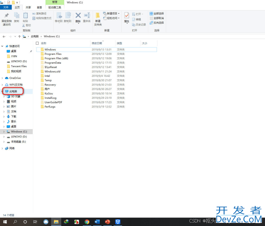Image resolution: width=265 pixels, height=226 pixels.
Task: Select 音乐 (Music) in the tree
Action: [x=14, y=121]
